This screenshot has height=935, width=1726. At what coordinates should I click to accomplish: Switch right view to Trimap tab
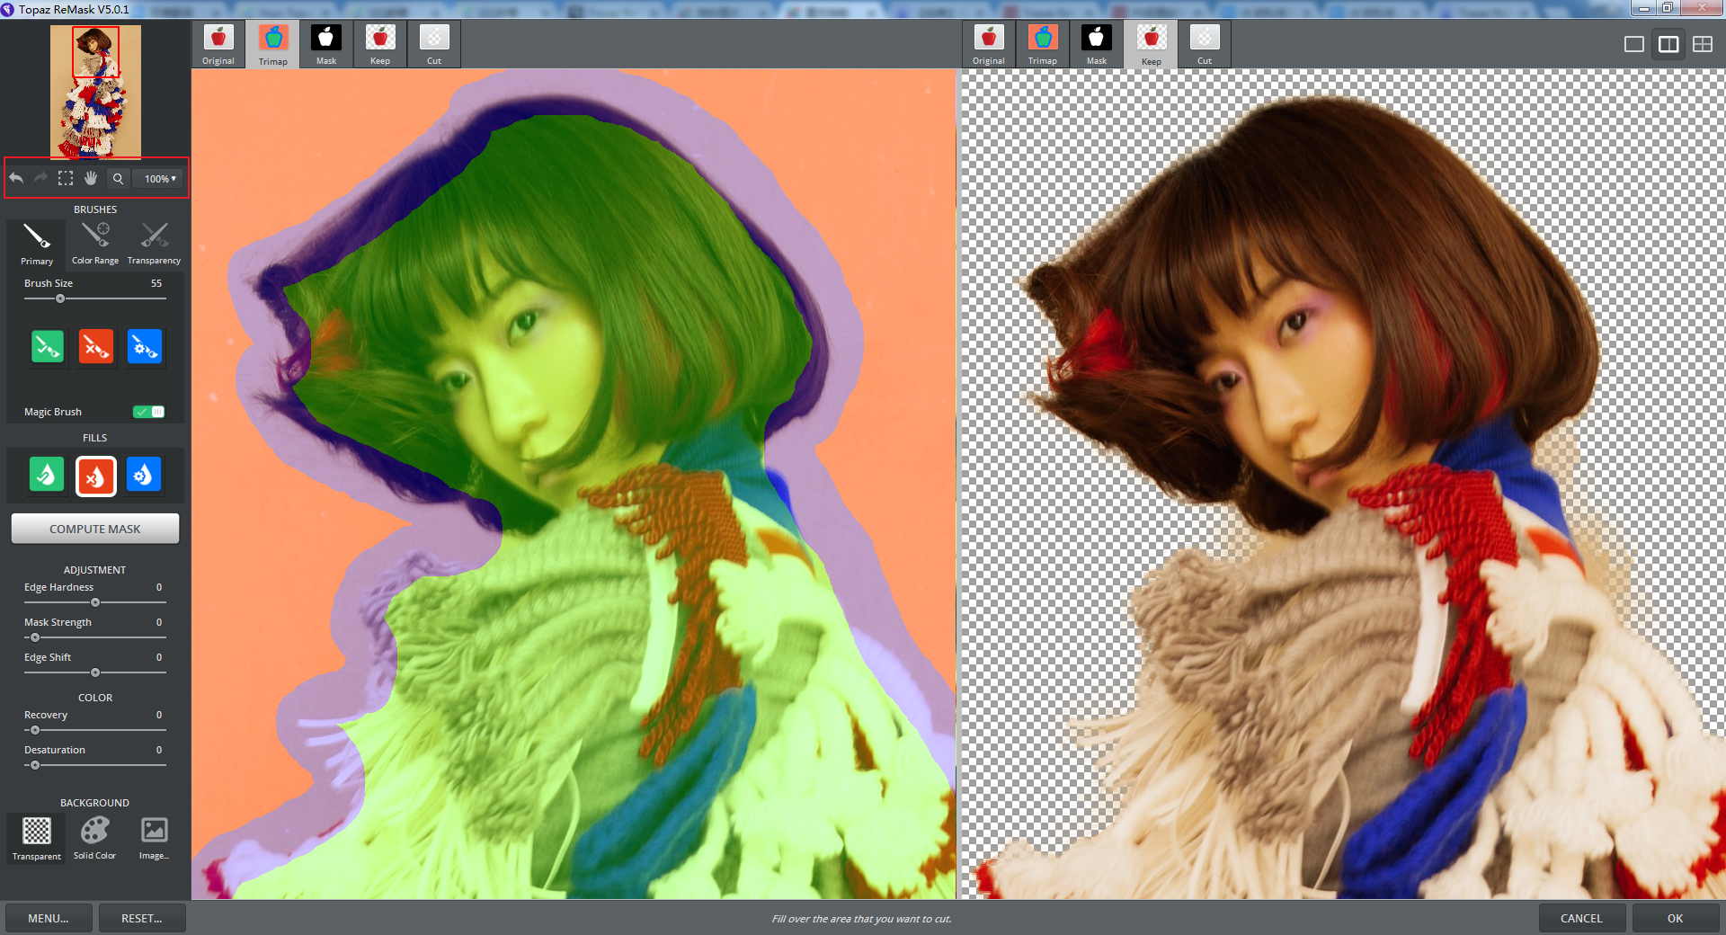pyautogui.click(x=1043, y=44)
